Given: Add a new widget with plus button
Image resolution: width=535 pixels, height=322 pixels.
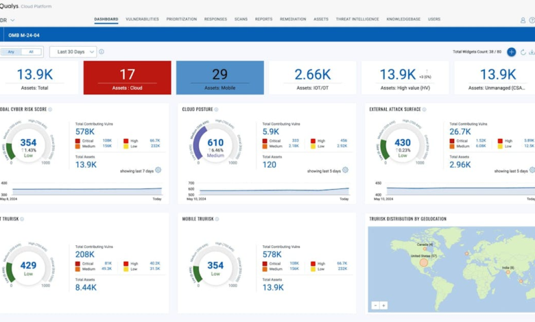Looking at the screenshot, I should coord(511,52).
